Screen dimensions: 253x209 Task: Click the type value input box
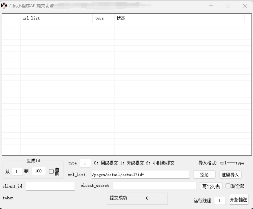point(85,163)
